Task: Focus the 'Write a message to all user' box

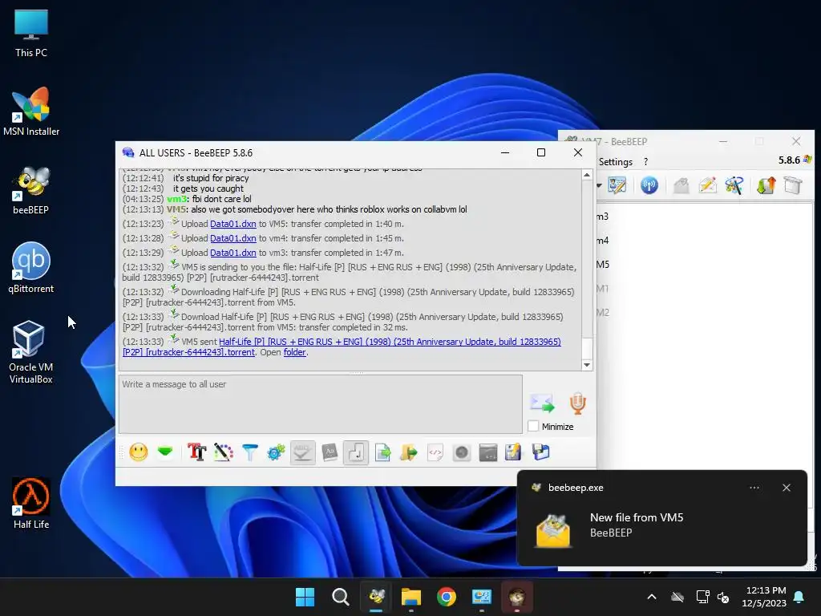Action: tap(321, 404)
